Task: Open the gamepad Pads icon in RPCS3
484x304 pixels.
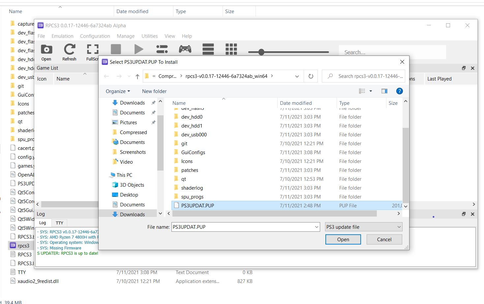Action: 185,49
